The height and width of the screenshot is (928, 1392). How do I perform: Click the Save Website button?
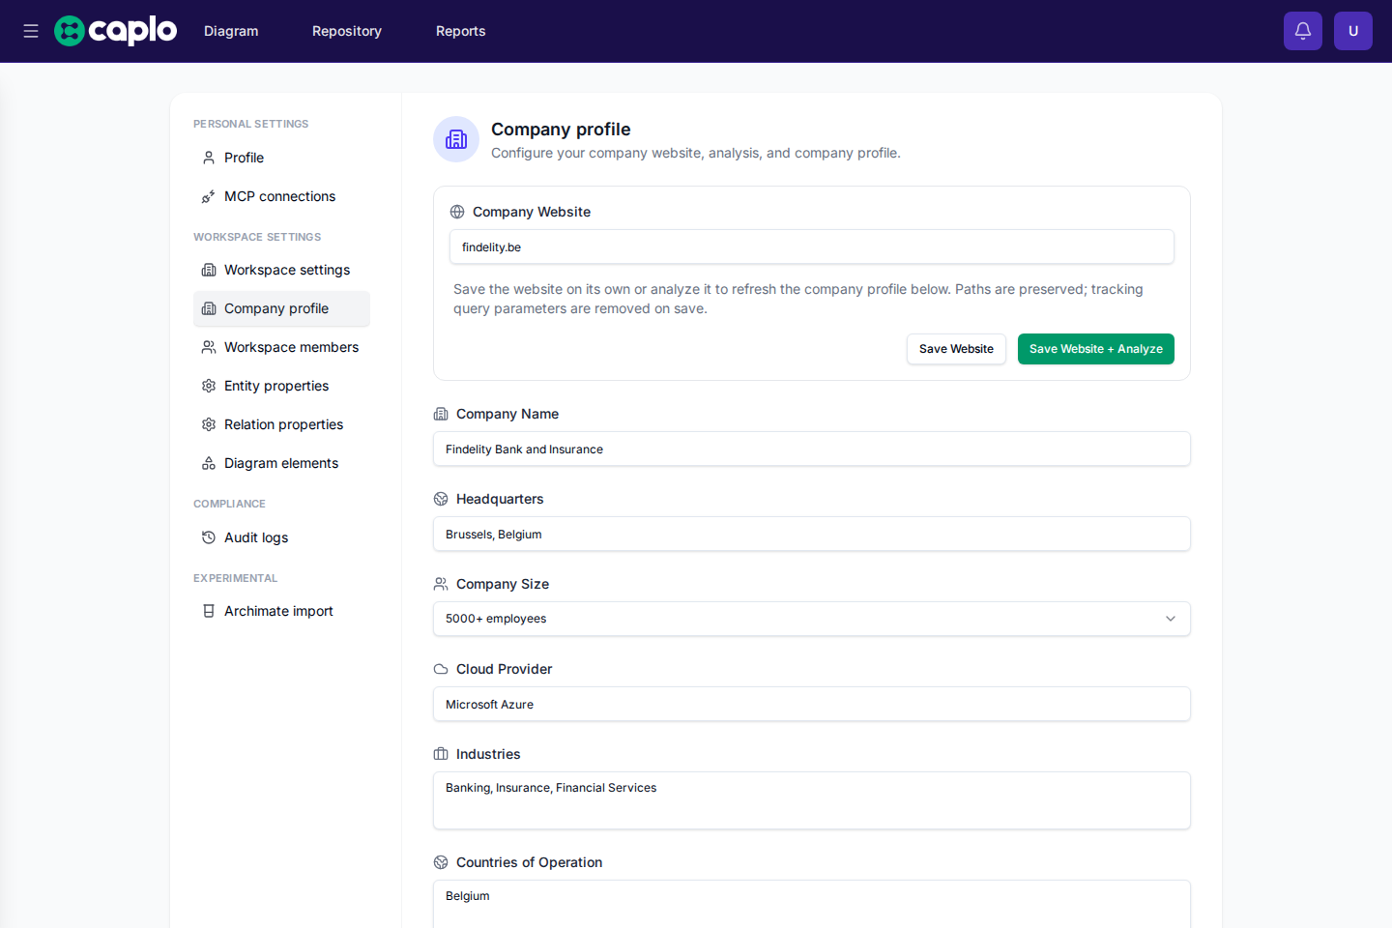click(x=956, y=349)
